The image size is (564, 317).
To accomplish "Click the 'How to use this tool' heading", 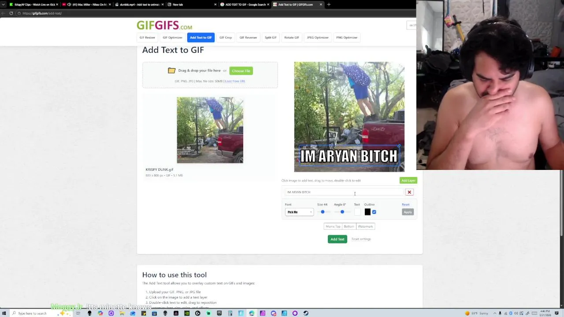I will [x=174, y=275].
